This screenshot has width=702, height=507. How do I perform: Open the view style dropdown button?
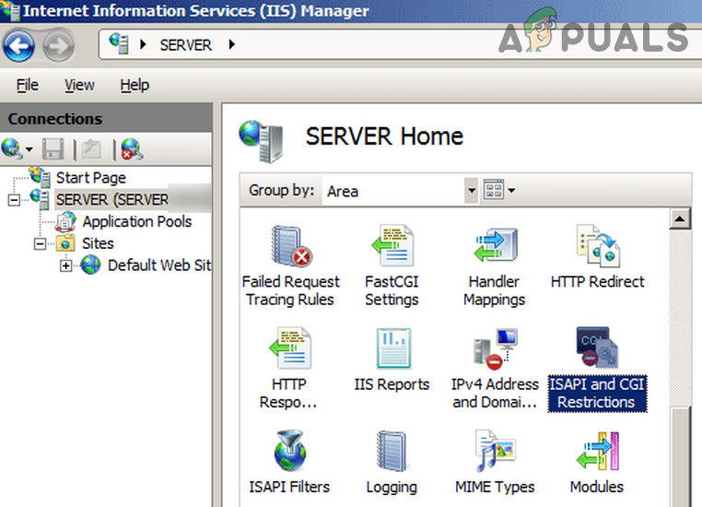[499, 190]
